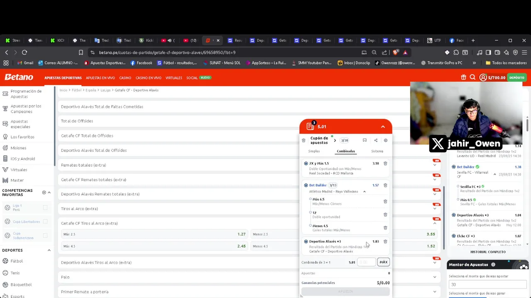Screen dimensions: 531x298
Task: Switch to Sistema tab in bet slip
Action: [x=377, y=151]
